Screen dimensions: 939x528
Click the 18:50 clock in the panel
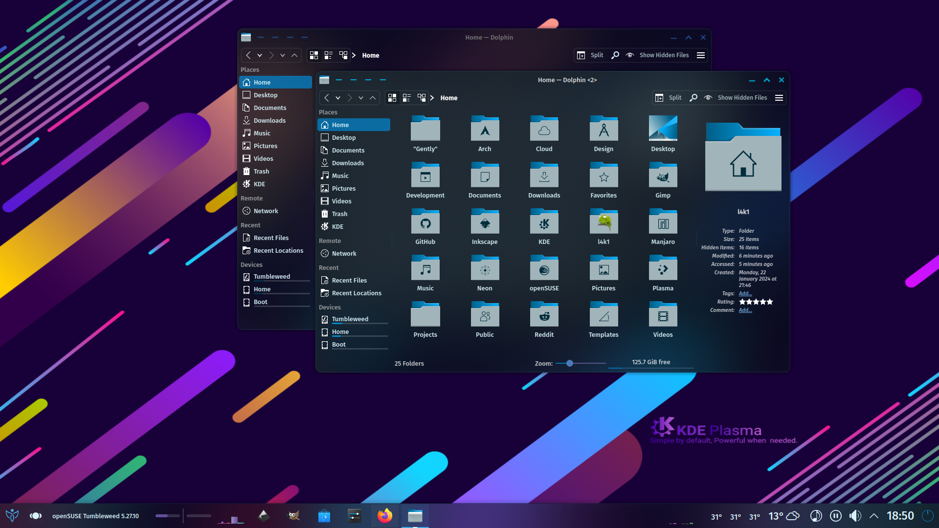coord(900,516)
